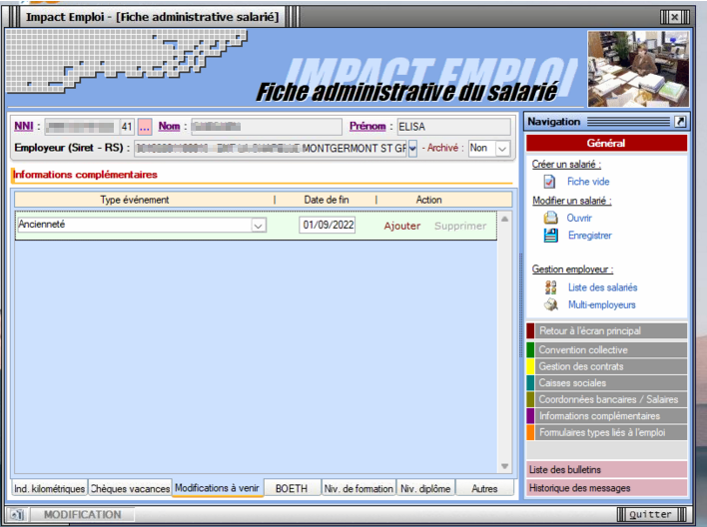Viewport: 707px width, 527px height.
Task: Click the Liste des salariés people icon
Action: click(x=549, y=287)
